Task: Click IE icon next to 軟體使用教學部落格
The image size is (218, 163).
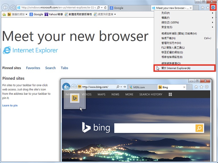Action: 66,14
